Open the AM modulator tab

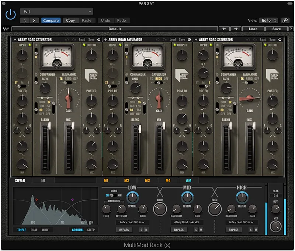[188, 180]
